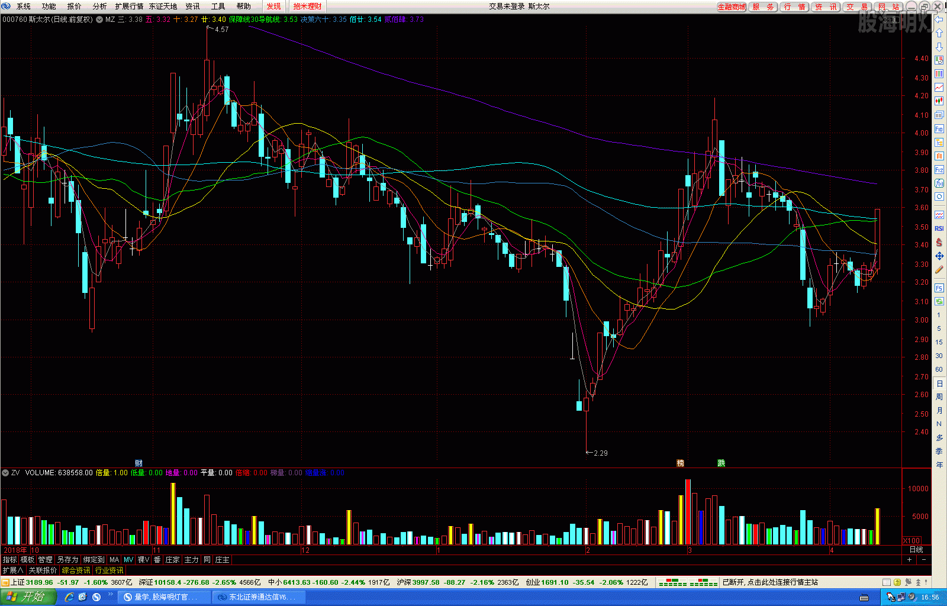Select the 年 yearly period
Screen dimensions: 947x606
pyautogui.click(x=939, y=465)
